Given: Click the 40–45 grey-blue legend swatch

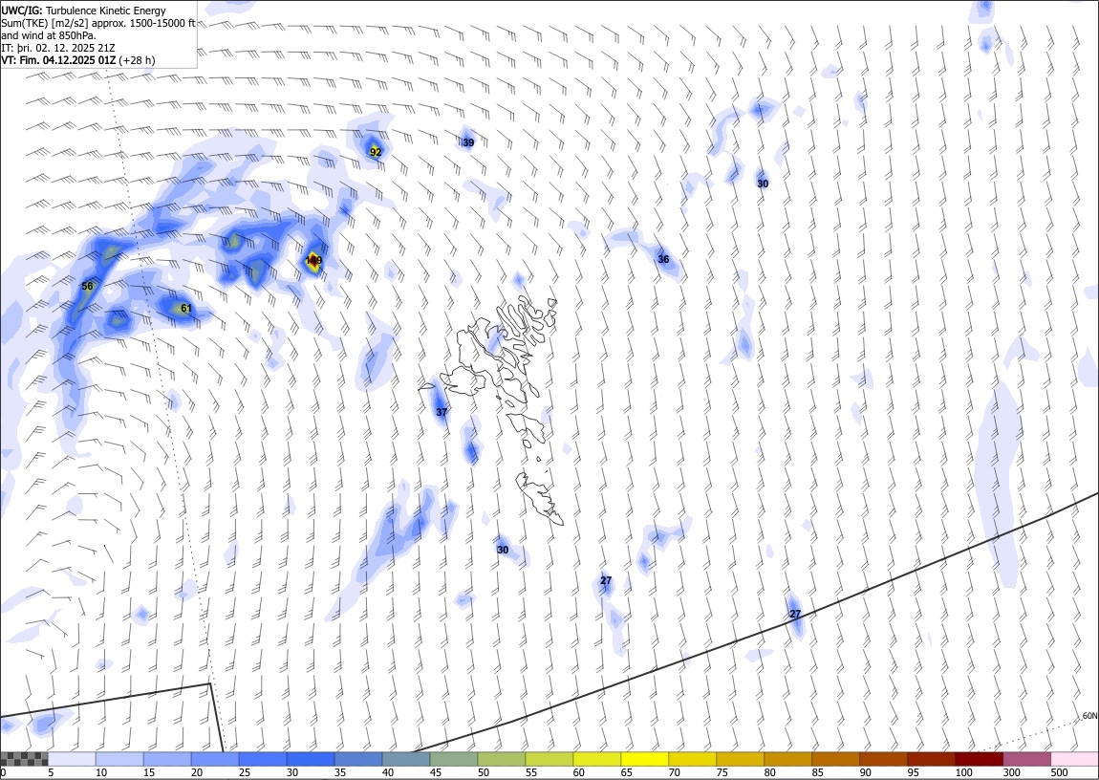Looking at the screenshot, I should pyautogui.click(x=406, y=759).
